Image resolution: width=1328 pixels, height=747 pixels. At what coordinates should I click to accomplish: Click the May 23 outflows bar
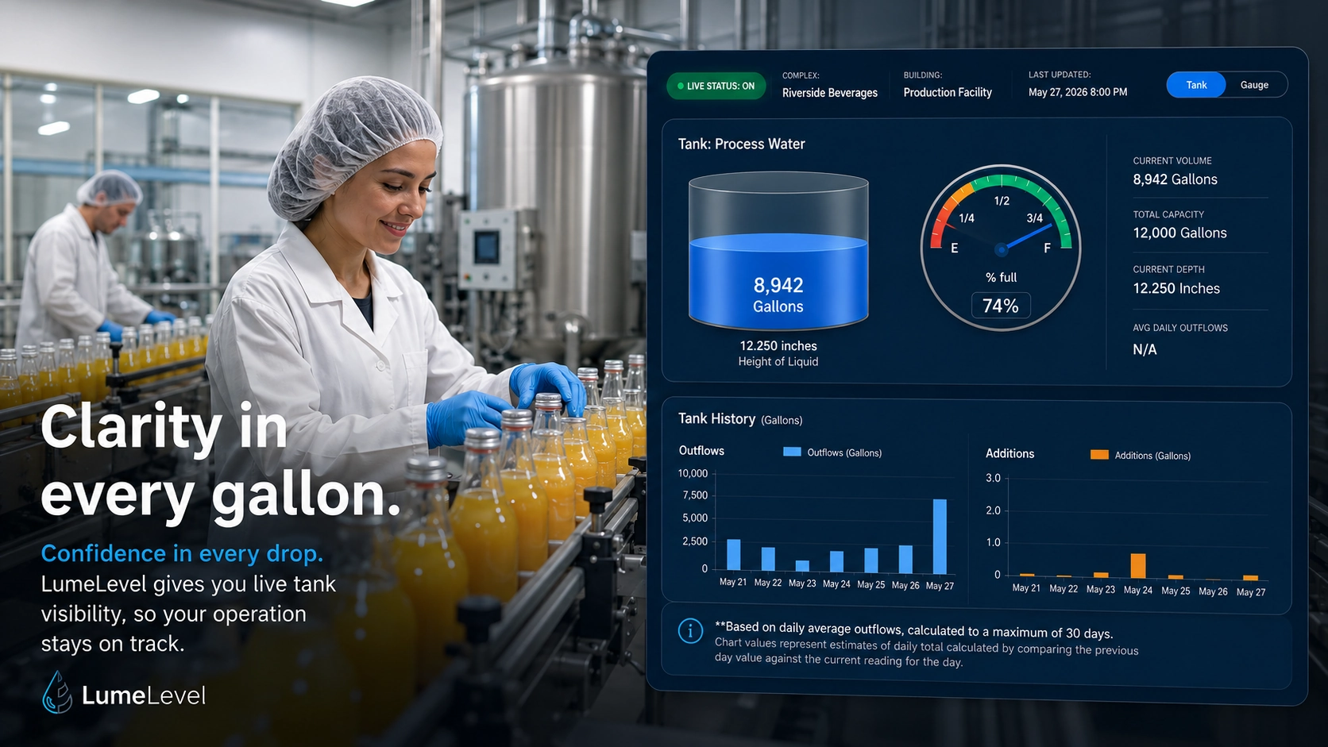click(x=802, y=566)
